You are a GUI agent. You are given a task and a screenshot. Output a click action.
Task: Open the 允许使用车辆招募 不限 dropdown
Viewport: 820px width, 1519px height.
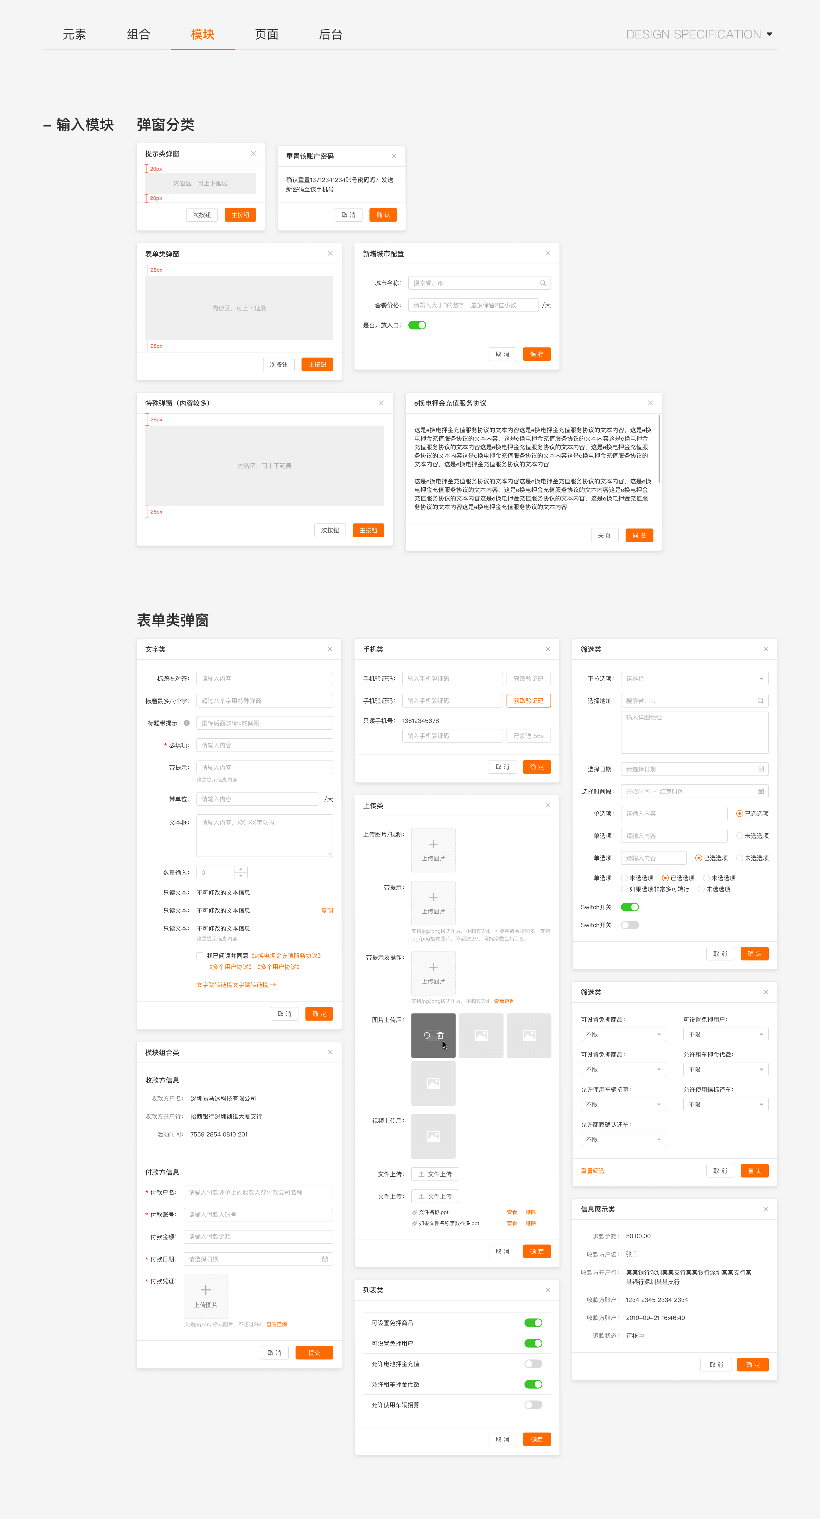(x=623, y=1105)
